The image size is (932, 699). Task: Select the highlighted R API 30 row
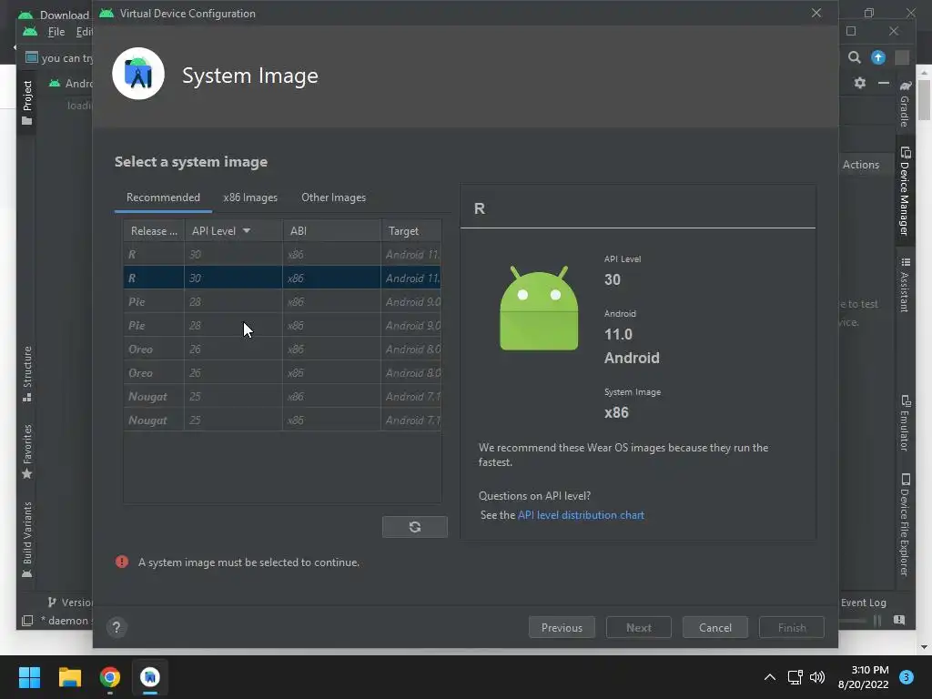[282, 278]
